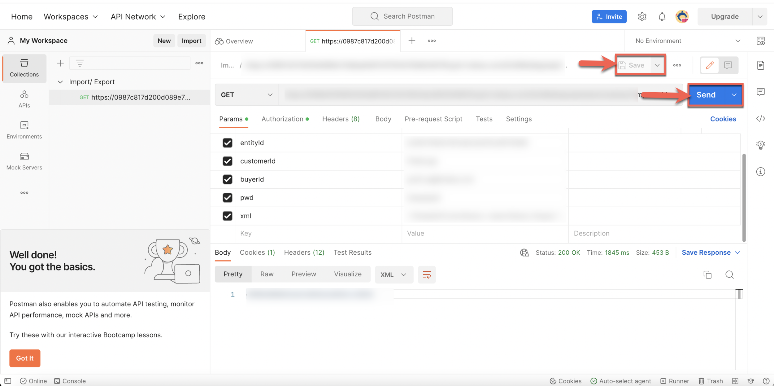The image size is (774, 386).
Task: Open the network information globe icon
Action: tap(524, 252)
